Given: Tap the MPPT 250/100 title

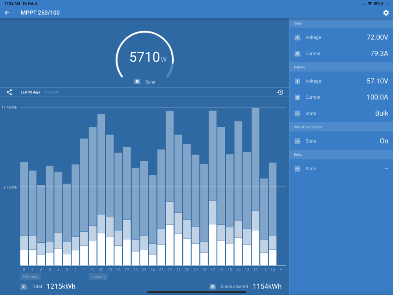Looking at the screenshot, I should (40, 13).
